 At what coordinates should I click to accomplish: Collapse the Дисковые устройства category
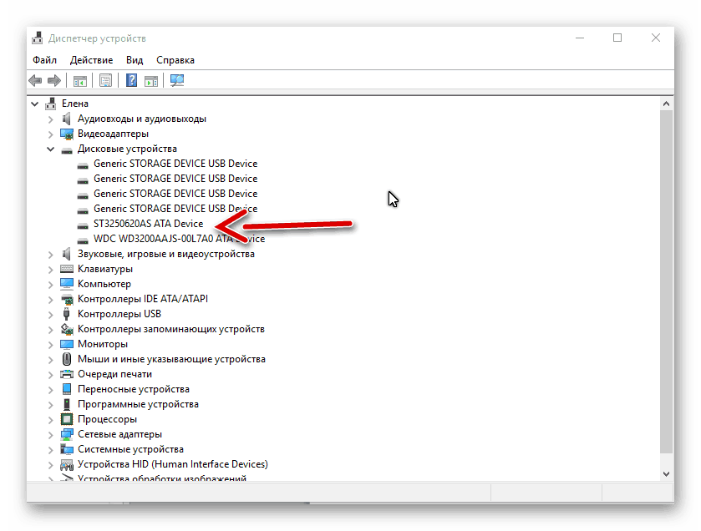click(51, 149)
